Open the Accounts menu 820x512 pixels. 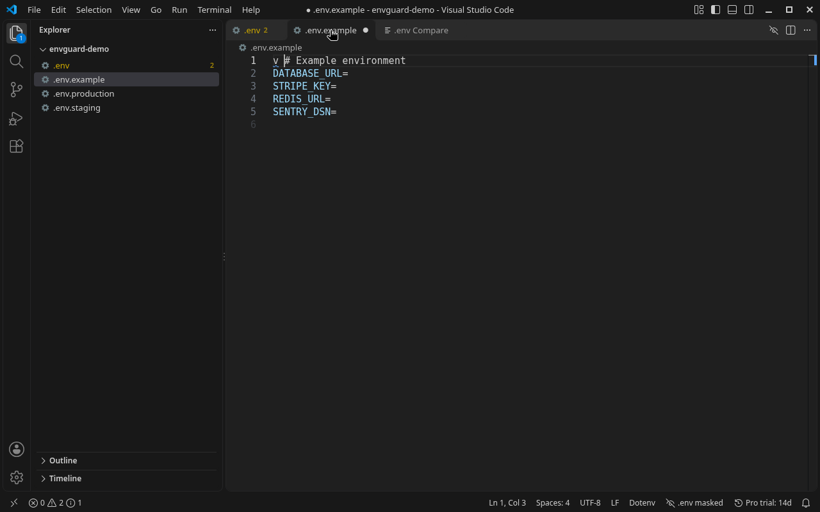tap(17, 449)
